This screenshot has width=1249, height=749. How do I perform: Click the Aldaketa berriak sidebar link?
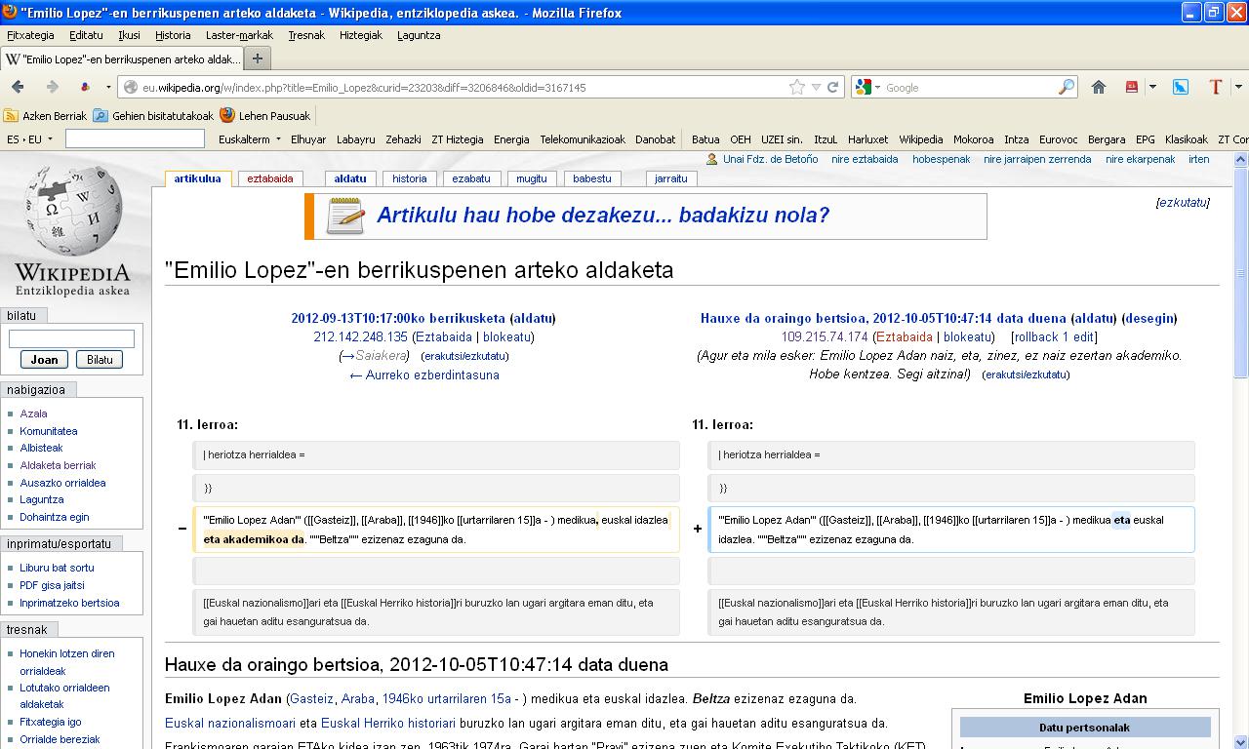click(58, 465)
